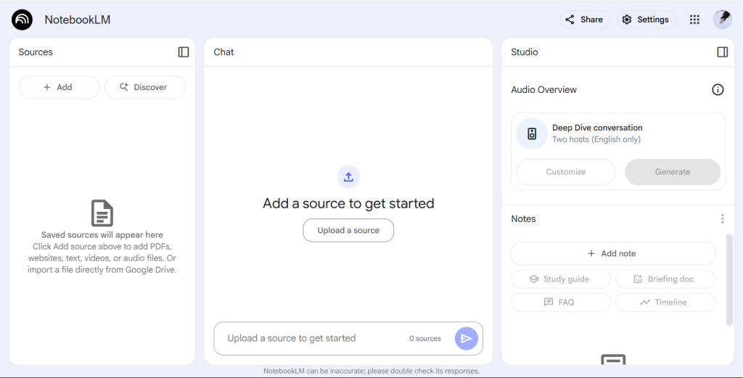The image size is (743, 378).
Task: Open the Share dialog
Action: [x=585, y=20]
